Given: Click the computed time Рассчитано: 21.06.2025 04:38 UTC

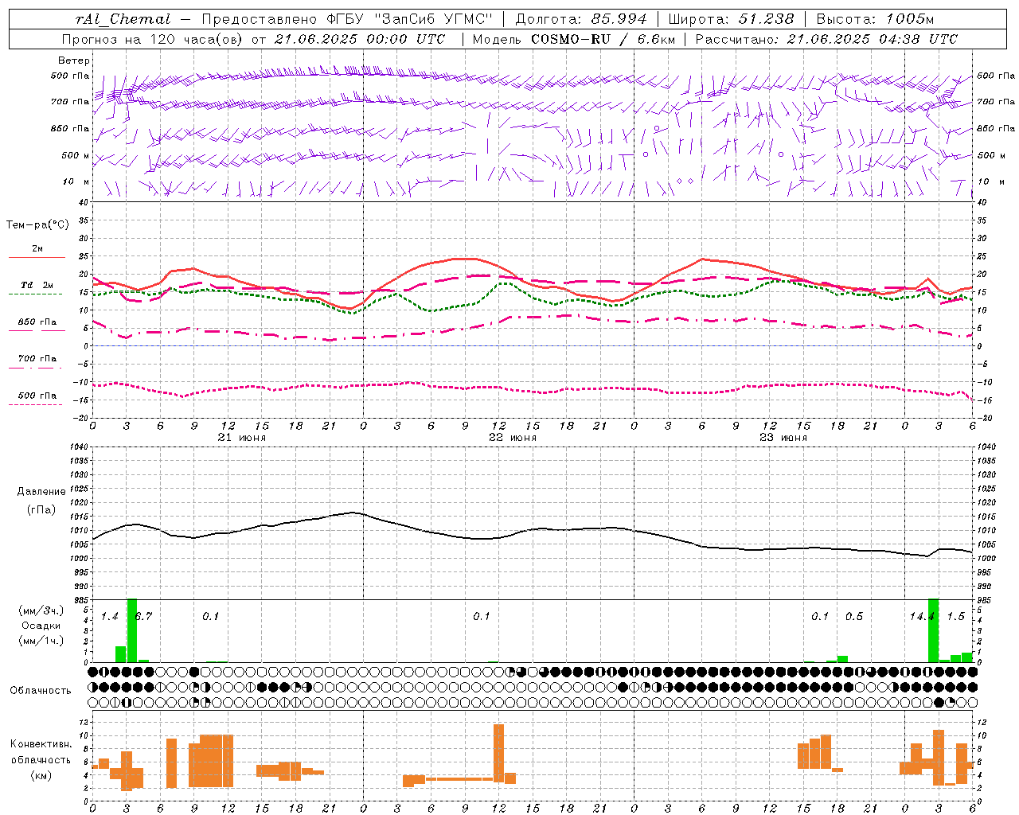Looking at the screenshot, I should [x=826, y=39].
